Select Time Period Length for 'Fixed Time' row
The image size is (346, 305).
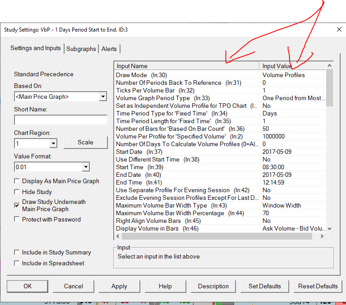(220, 121)
